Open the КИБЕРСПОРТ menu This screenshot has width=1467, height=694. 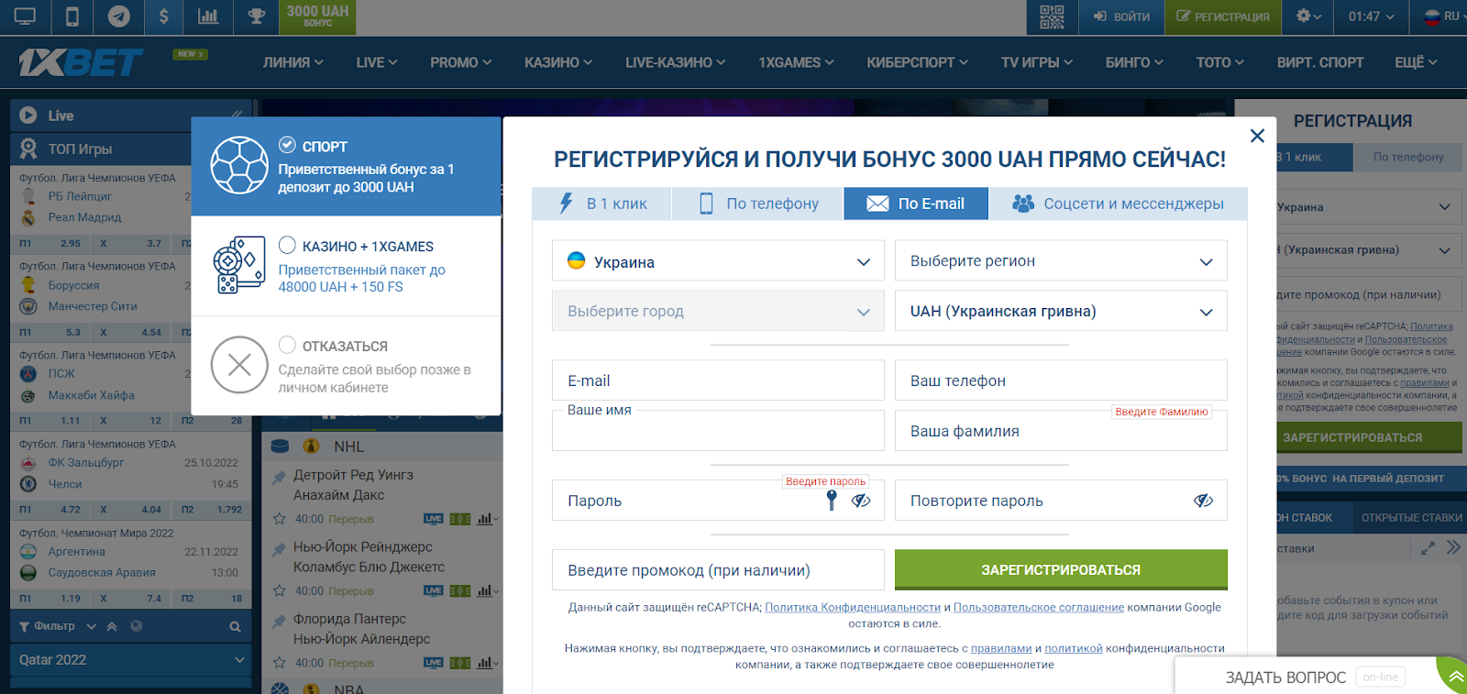pos(918,62)
